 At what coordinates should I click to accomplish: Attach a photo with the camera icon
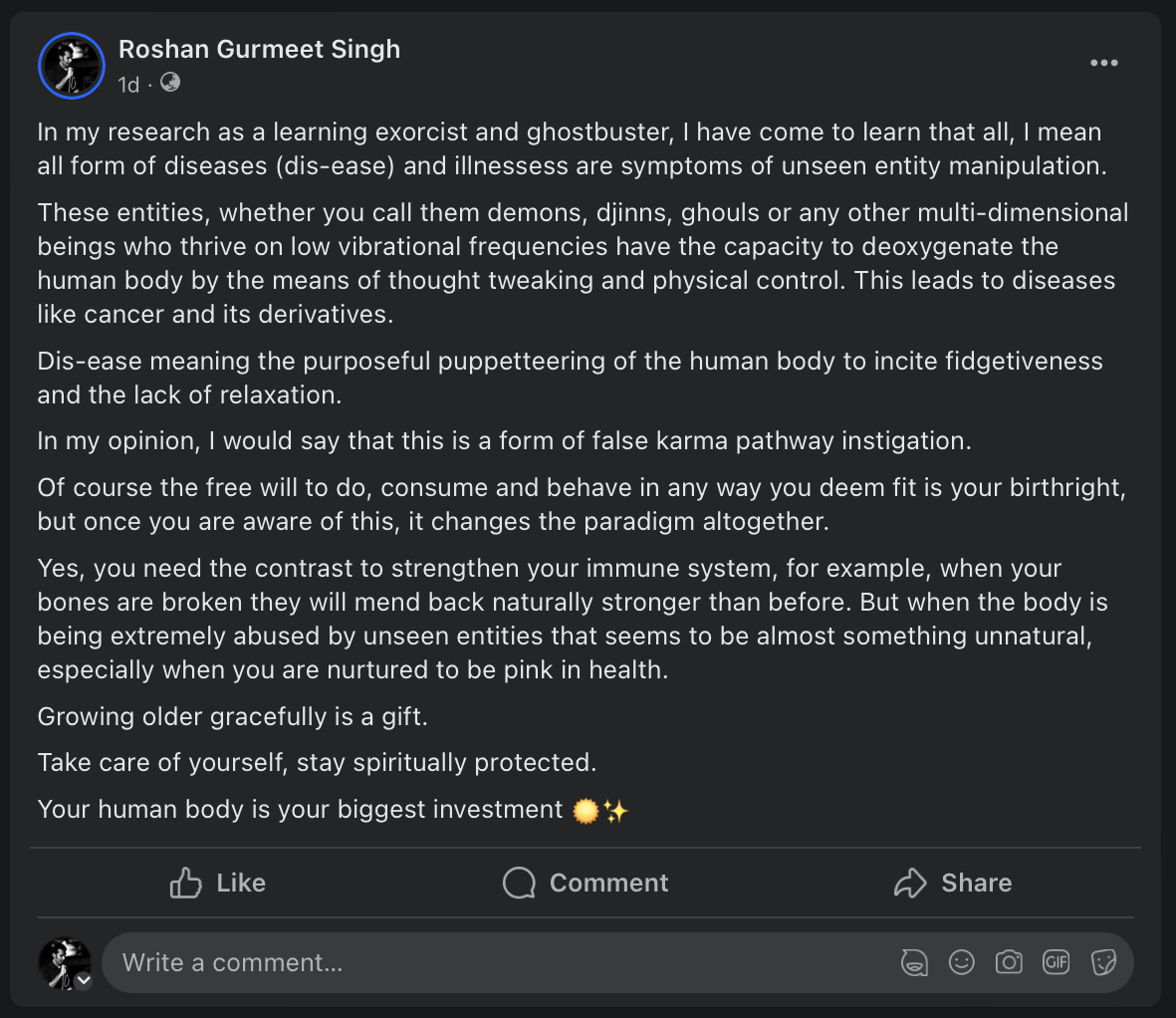click(1009, 962)
